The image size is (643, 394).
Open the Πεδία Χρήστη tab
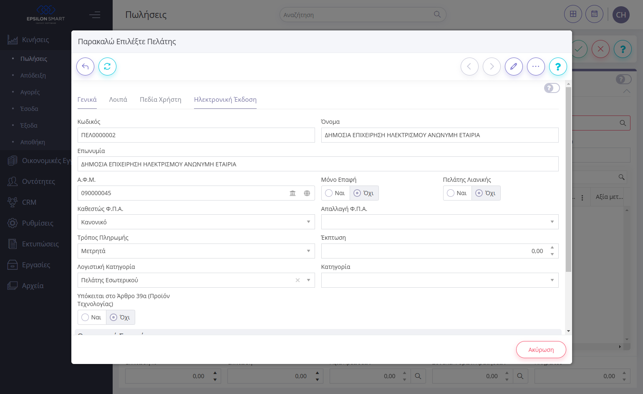pos(161,100)
